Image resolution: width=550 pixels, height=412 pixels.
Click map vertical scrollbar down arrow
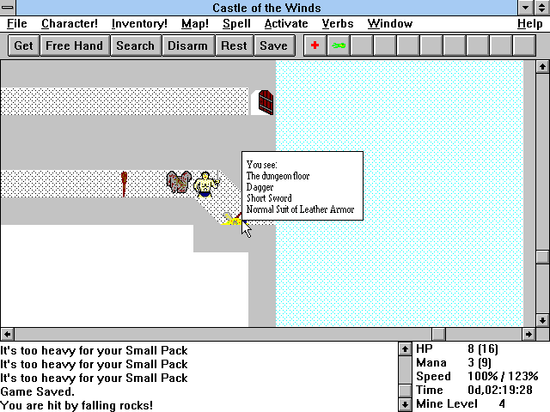pos(542,320)
